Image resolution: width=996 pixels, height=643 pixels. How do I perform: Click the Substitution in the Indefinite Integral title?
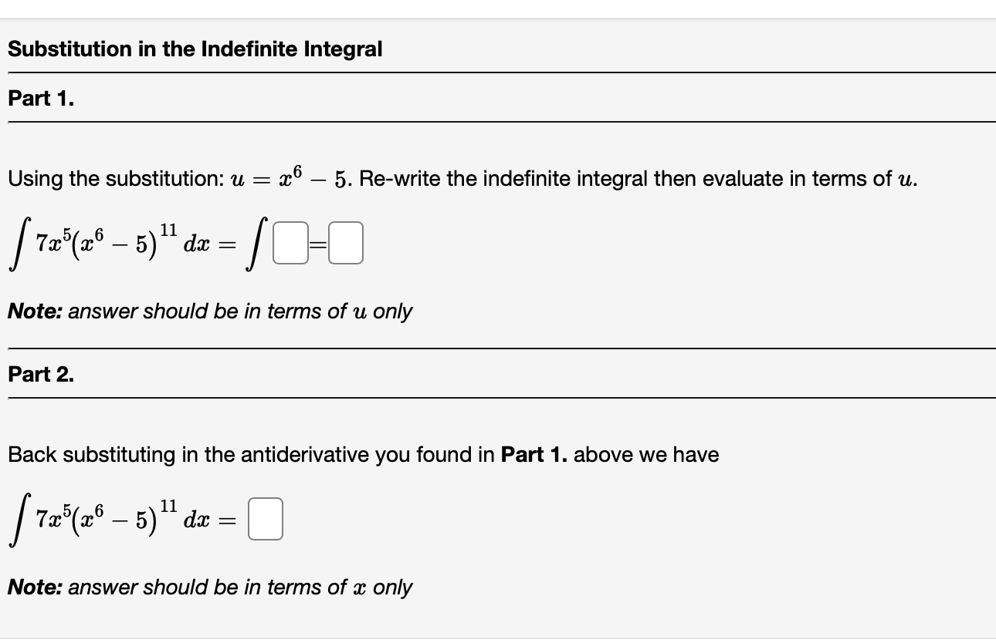click(x=195, y=49)
